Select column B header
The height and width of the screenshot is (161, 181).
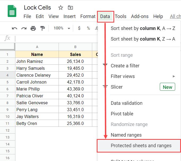click(75, 47)
